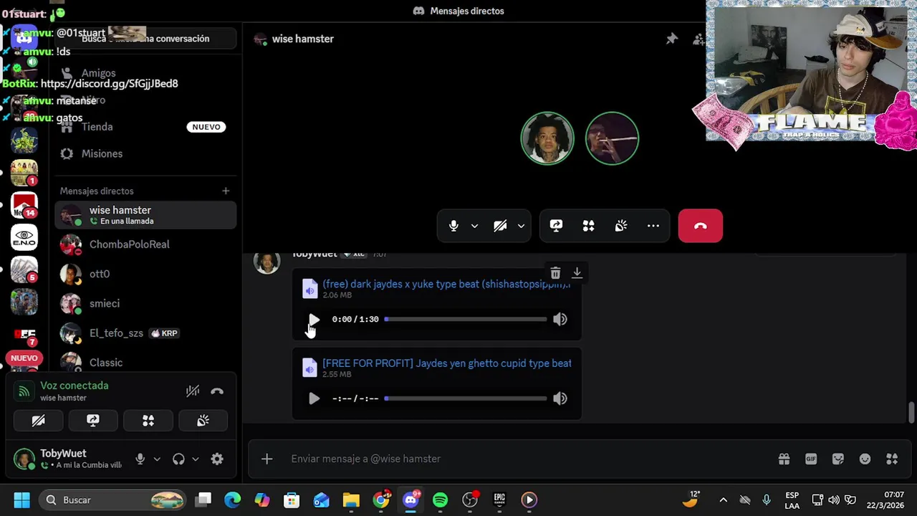Open user settings gear
Viewport: 917px width, 516px height.
tap(217, 459)
